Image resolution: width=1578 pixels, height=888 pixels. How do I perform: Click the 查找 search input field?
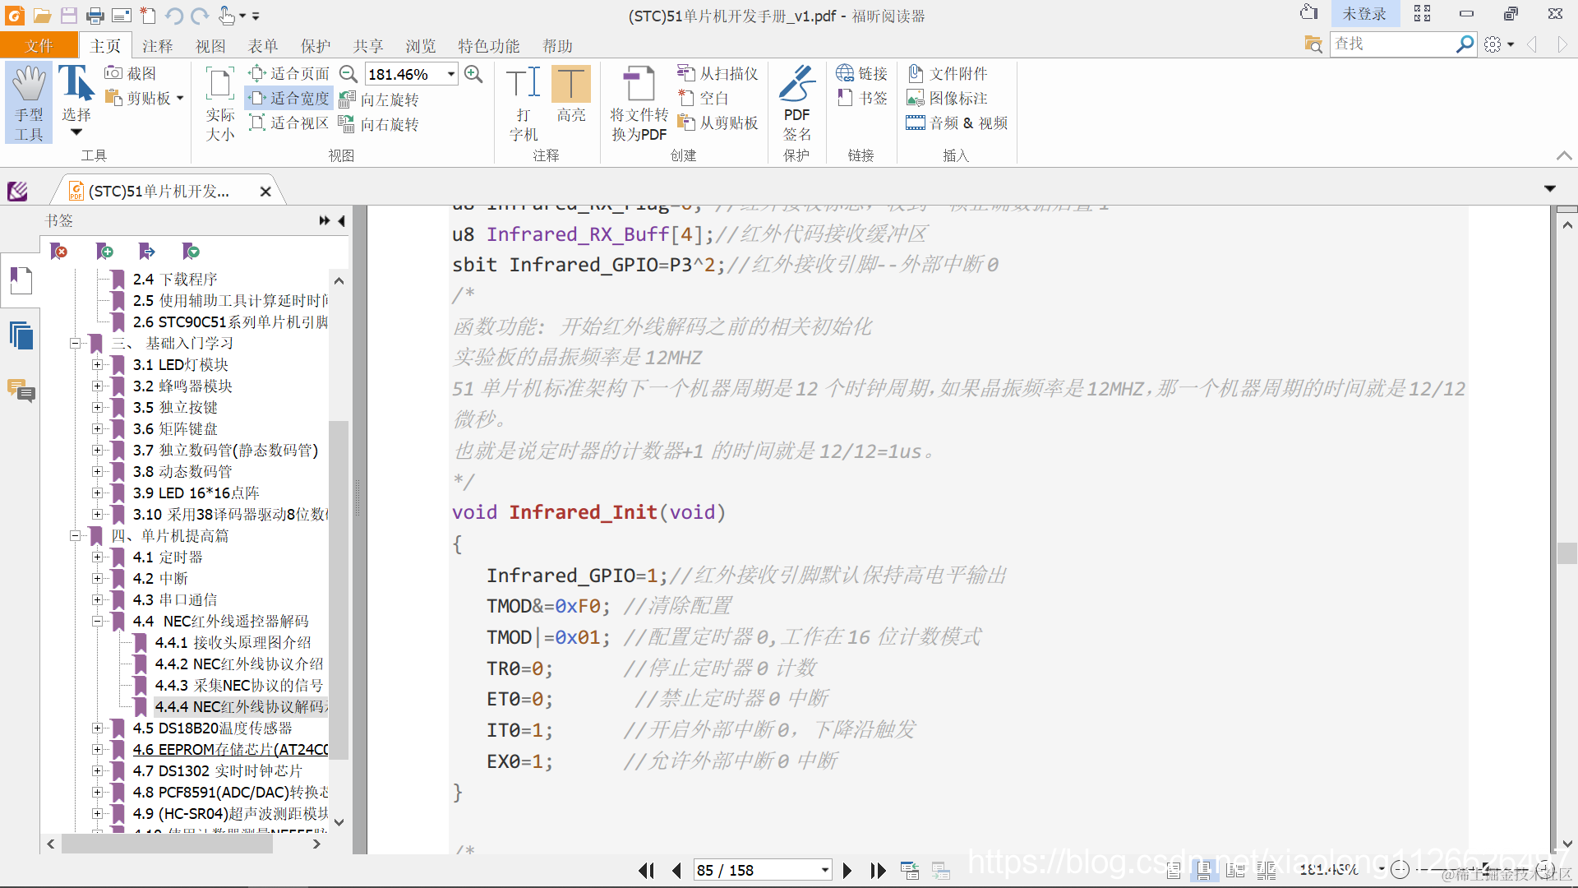[1391, 44]
